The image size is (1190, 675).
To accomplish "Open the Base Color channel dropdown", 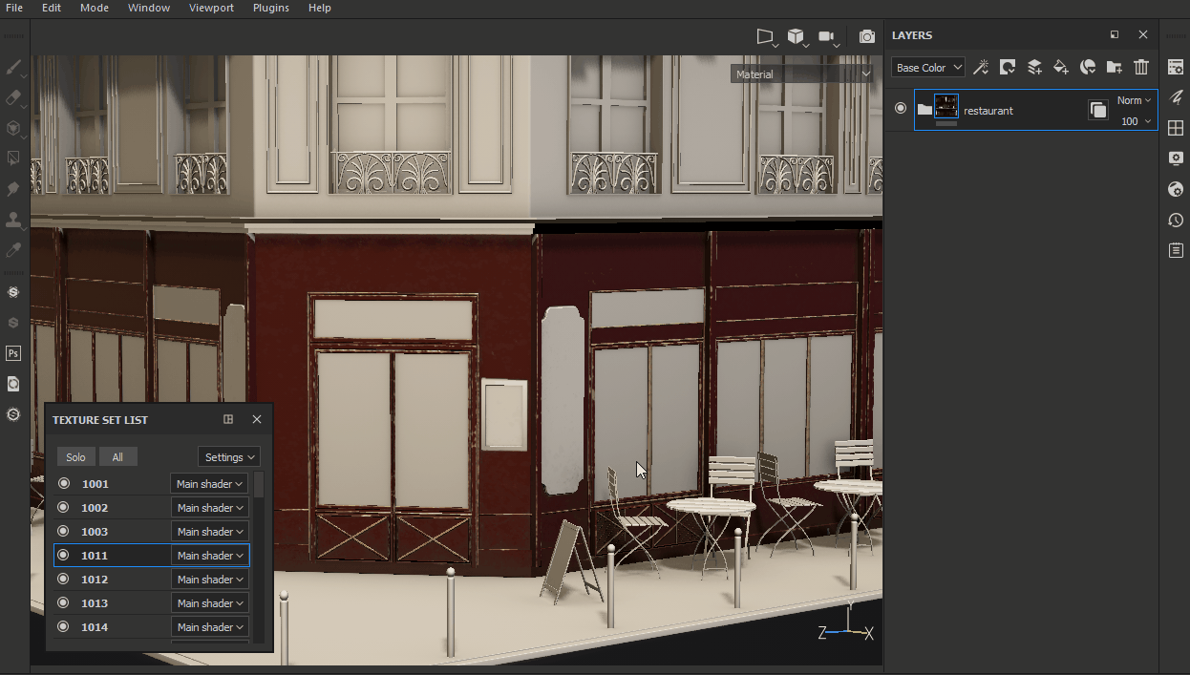I will (x=928, y=68).
